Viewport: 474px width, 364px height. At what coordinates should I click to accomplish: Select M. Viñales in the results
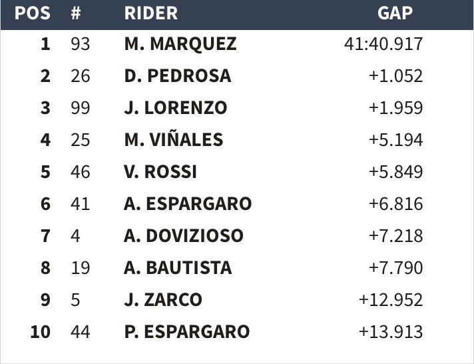(173, 140)
